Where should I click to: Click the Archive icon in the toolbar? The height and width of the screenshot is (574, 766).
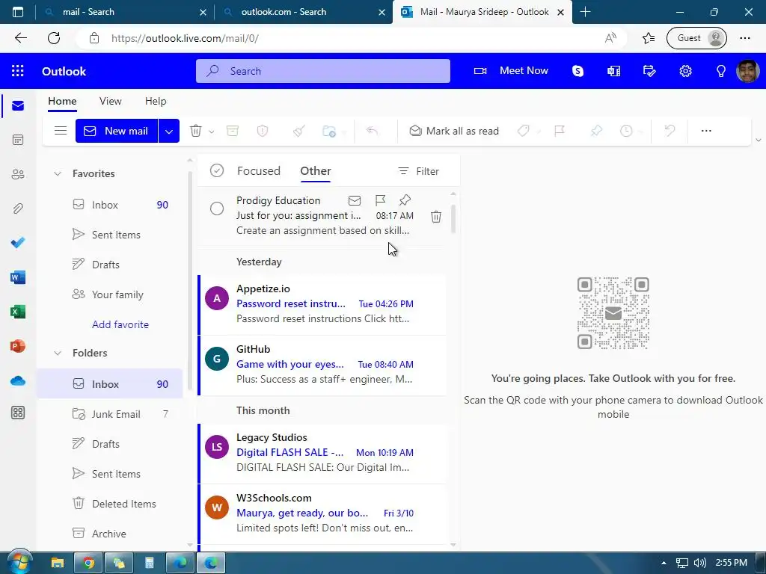pyautogui.click(x=233, y=131)
